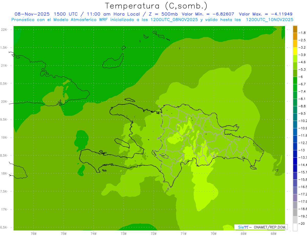
Task: Click the latitude label "22N"
Action: [4, 30]
